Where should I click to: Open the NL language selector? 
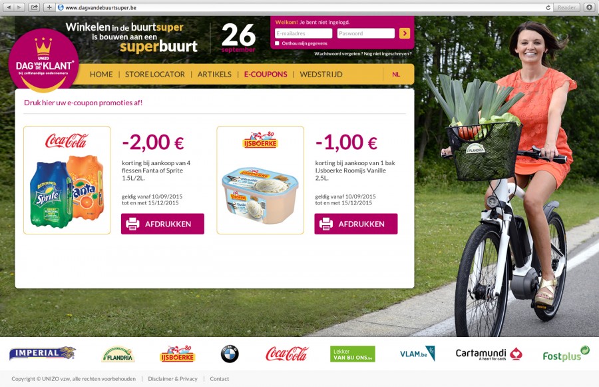[396, 74]
